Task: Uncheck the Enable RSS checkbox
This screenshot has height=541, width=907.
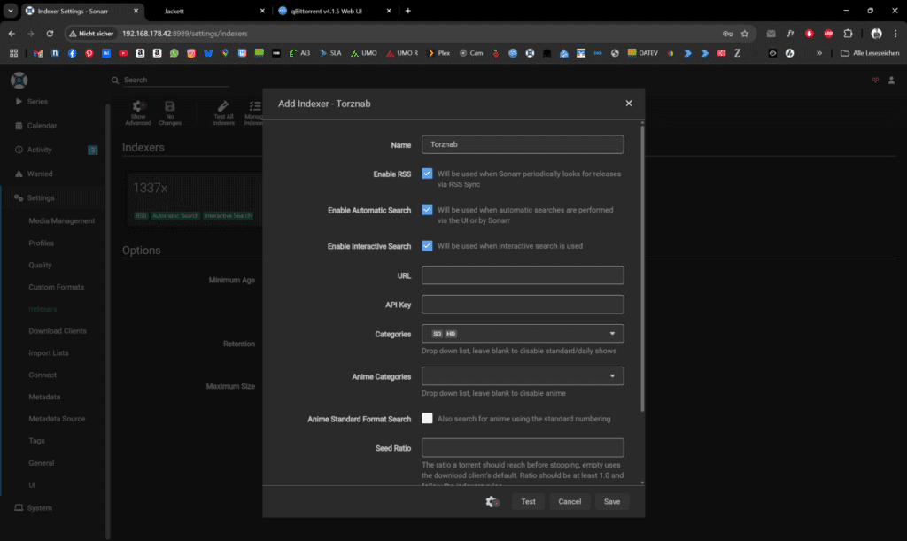Action: point(427,174)
